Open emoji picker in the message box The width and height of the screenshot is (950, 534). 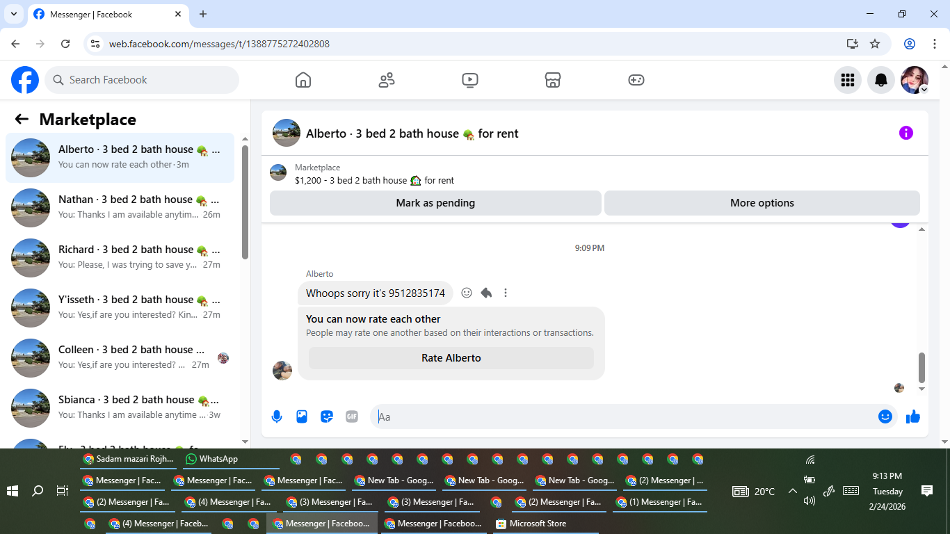point(885,416)
